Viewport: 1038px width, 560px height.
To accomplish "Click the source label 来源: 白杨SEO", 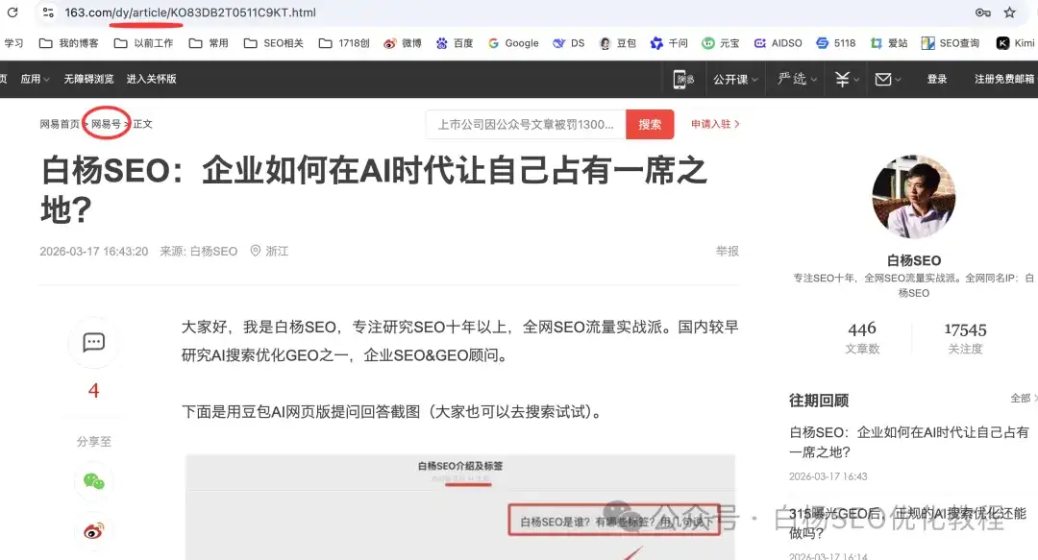I will [x=199, y=251].
